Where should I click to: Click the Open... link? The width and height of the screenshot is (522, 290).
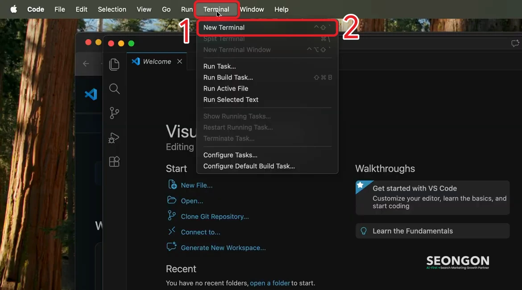coord(192,201)
